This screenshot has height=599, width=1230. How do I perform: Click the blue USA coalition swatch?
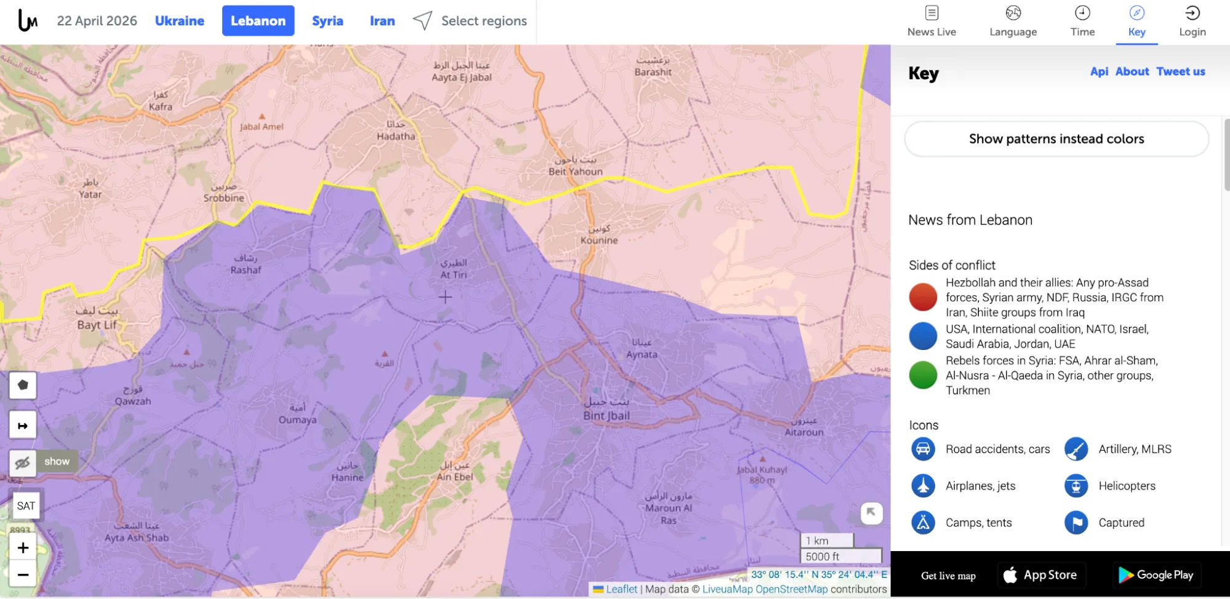(x=923, y=336)
